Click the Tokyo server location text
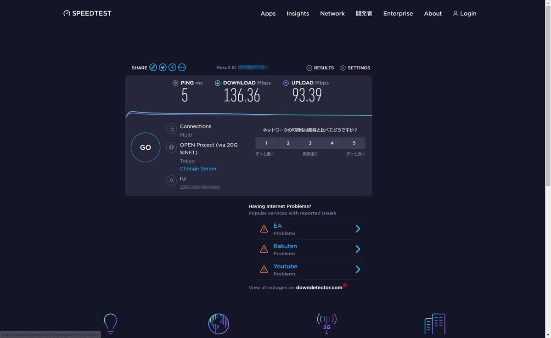 pos(187,161)
